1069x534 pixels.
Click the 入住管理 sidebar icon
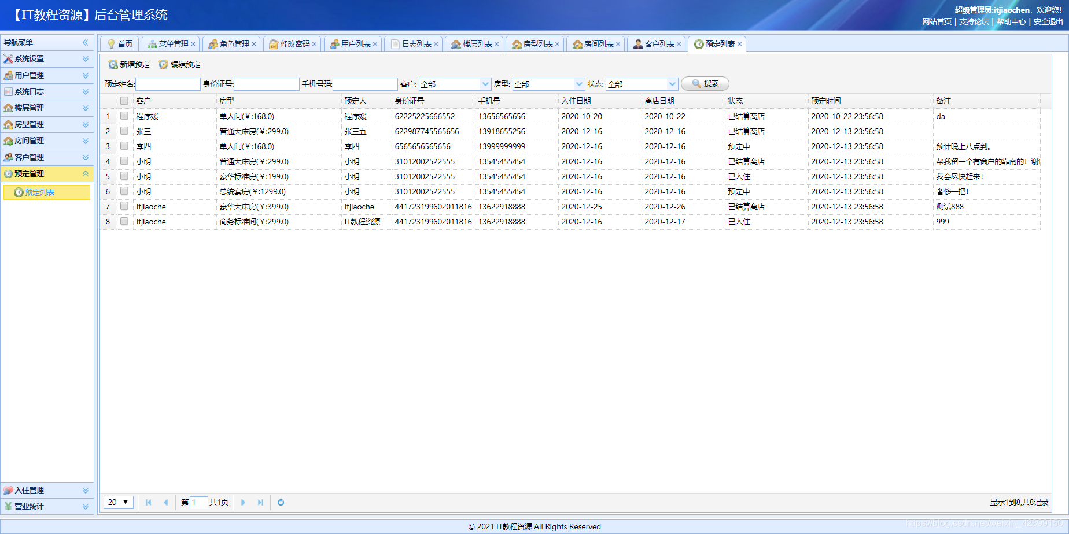pos(8,490)
